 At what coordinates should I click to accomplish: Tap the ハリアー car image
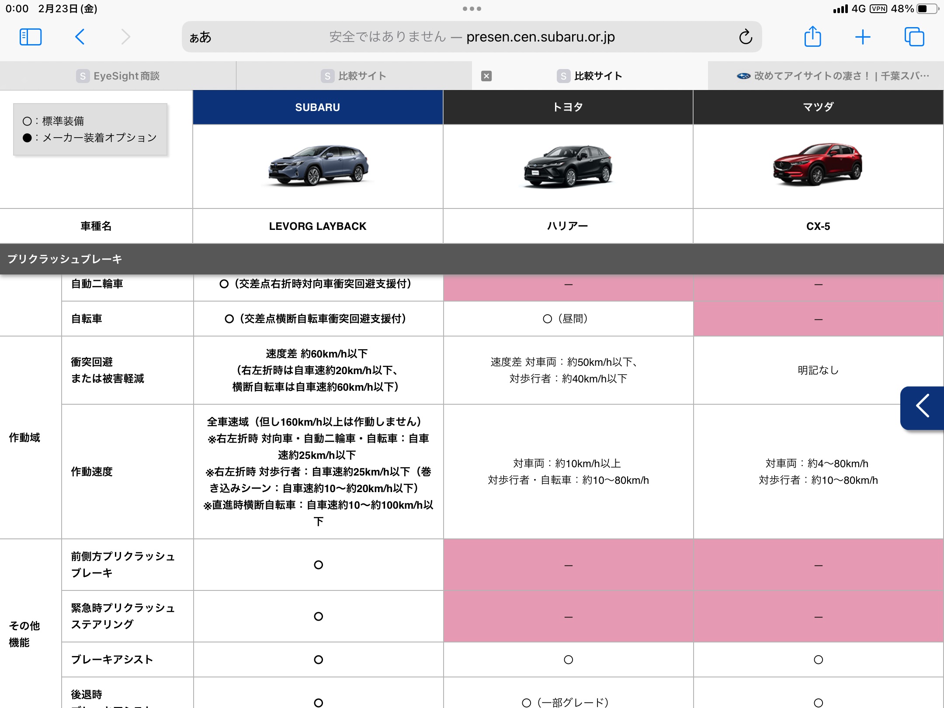[x=568, y=167]
